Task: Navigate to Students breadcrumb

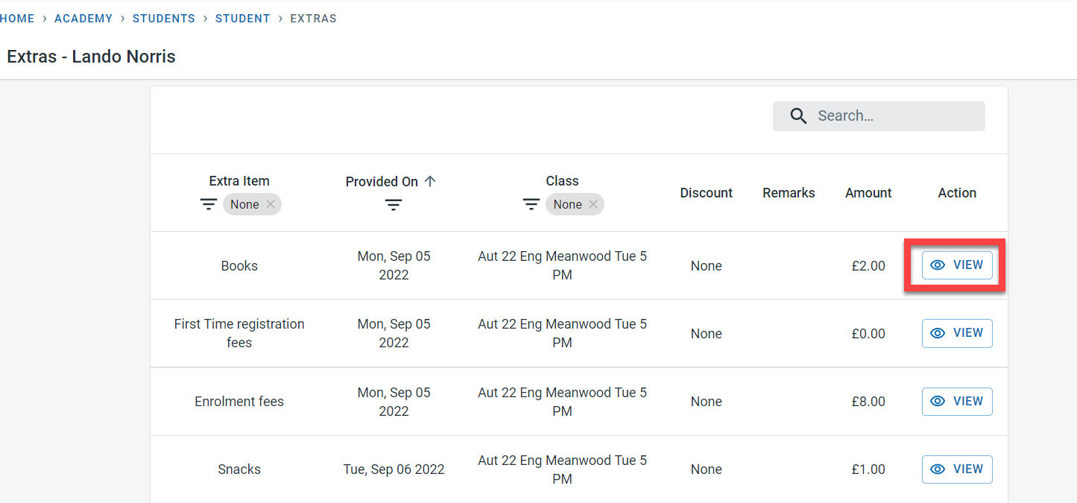Action: pyautogui.click(x=164, y=19)
